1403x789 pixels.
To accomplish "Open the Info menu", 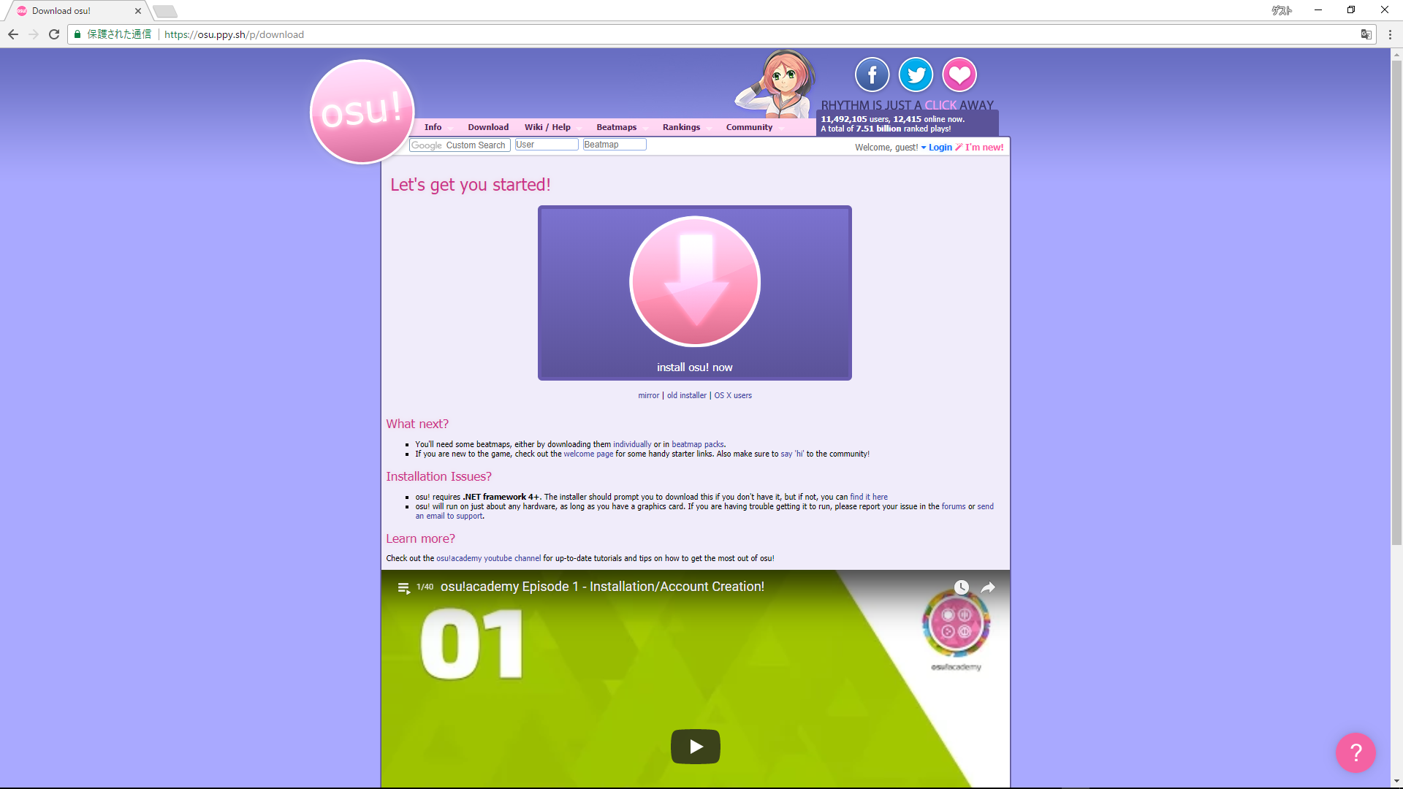I will click(433, 127).
